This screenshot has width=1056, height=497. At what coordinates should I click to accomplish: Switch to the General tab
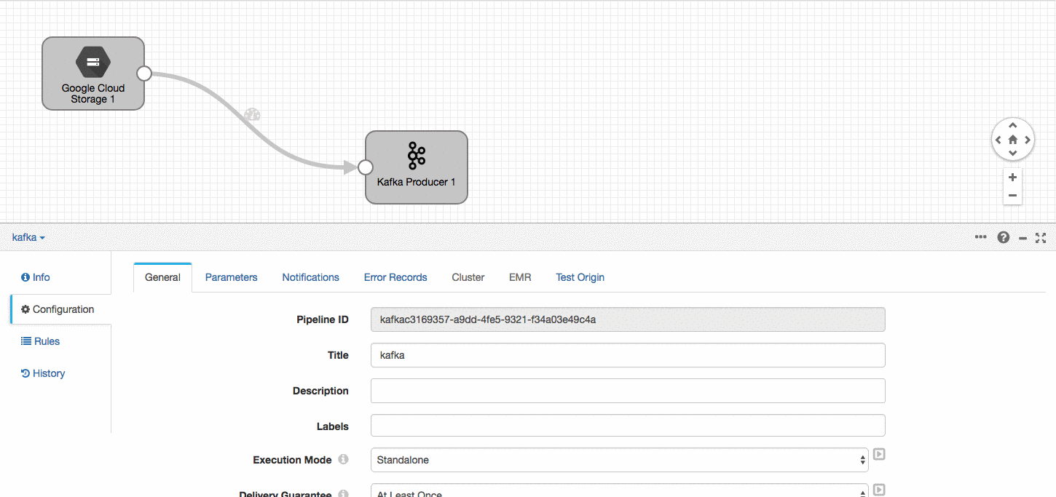coord(162,277)
